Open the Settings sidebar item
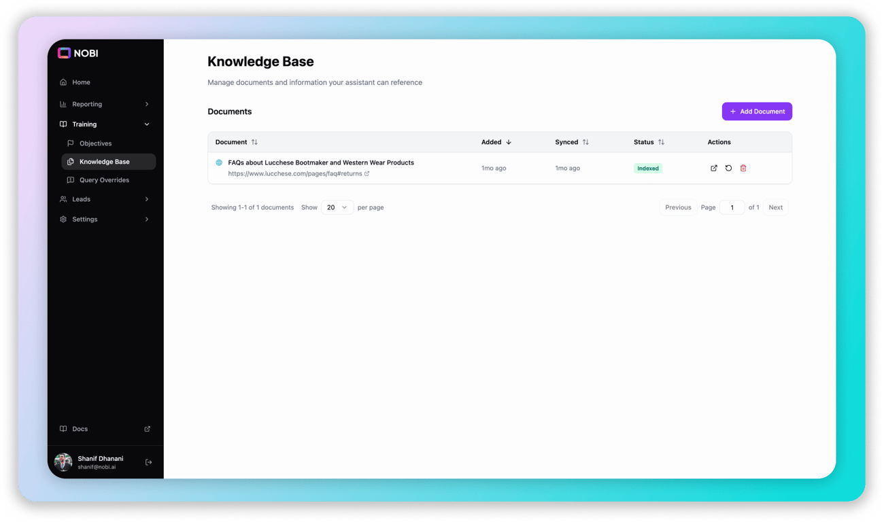The height and width of the screenshot is (522, 884). pyautogui.click(x=105, y=220)
